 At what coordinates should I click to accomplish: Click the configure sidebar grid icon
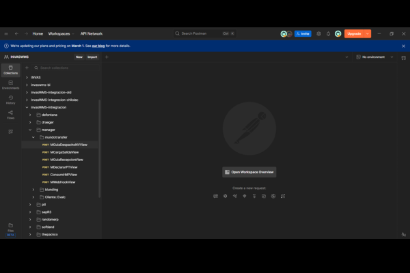[x=11, y=132]
